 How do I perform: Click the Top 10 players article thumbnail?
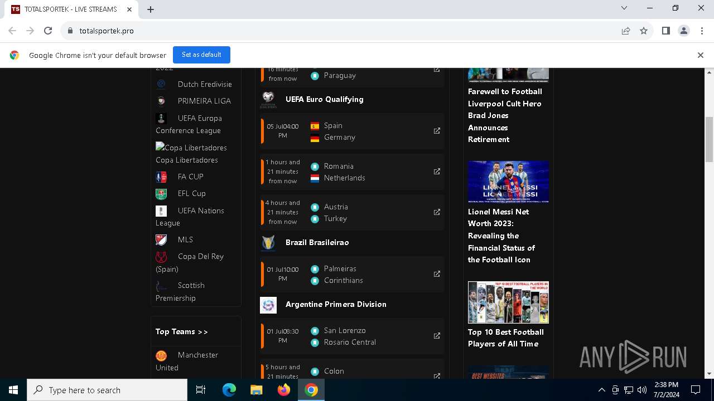pyautogui.click(x=508, y=302)
